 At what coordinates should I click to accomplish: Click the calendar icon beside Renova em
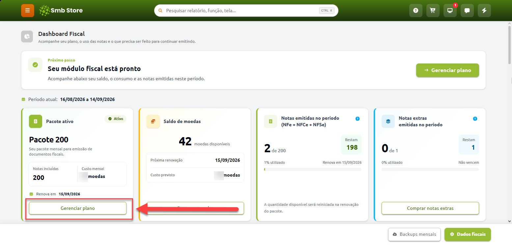point(32,194)
